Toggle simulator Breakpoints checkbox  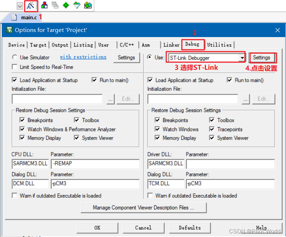coord(22,120)
